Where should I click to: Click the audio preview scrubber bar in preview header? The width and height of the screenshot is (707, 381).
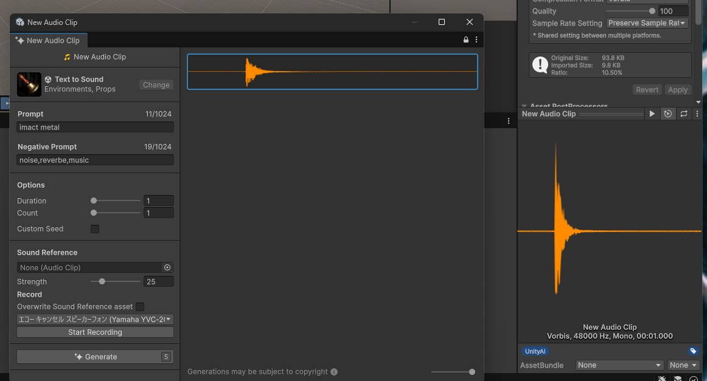pos(611,114)
